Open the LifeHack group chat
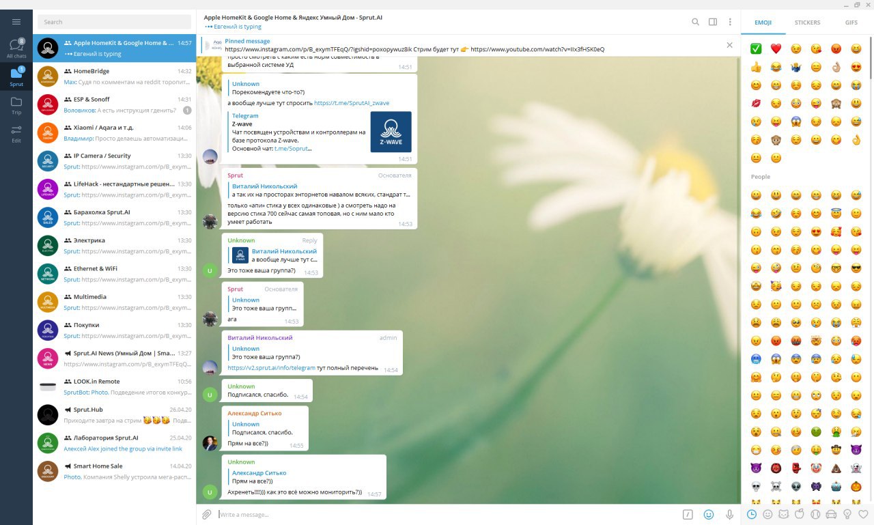 coord(114,189)
